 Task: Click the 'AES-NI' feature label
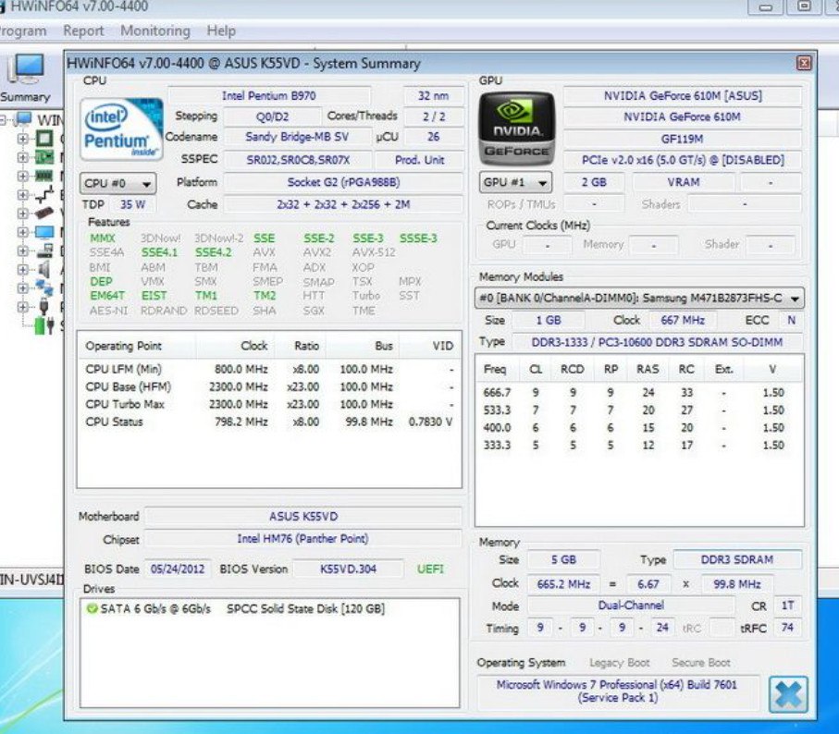tap(108, 311)
